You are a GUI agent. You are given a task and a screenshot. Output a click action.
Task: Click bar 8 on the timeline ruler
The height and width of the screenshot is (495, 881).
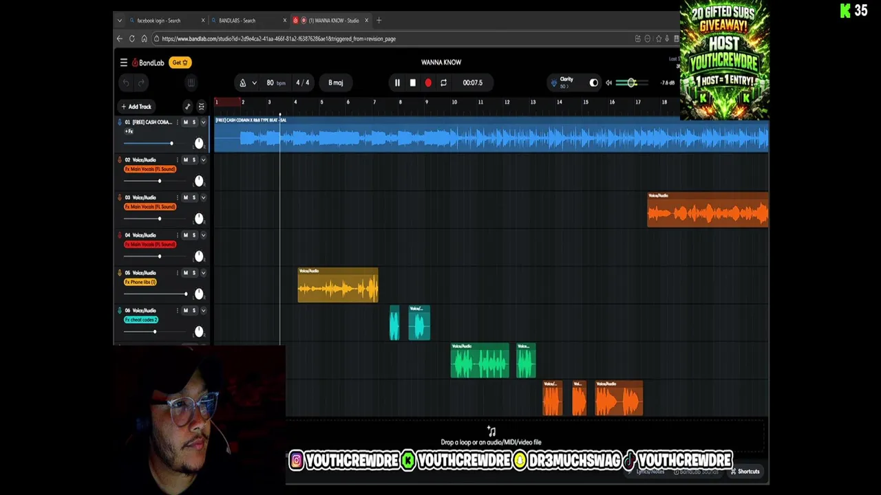pyautogui.click(x=400, y=102)
